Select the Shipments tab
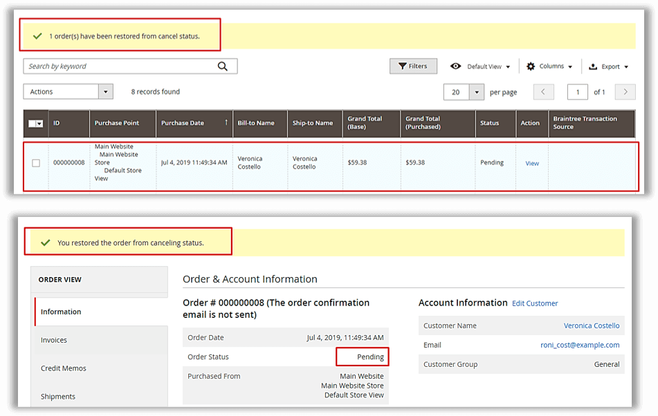Viewport: 658px width, 416px height. point(58,397)
